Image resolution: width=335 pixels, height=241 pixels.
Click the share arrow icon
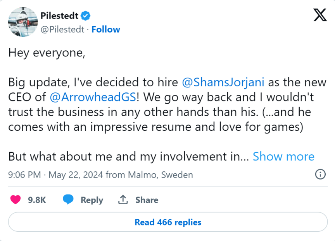pos(123,200)
